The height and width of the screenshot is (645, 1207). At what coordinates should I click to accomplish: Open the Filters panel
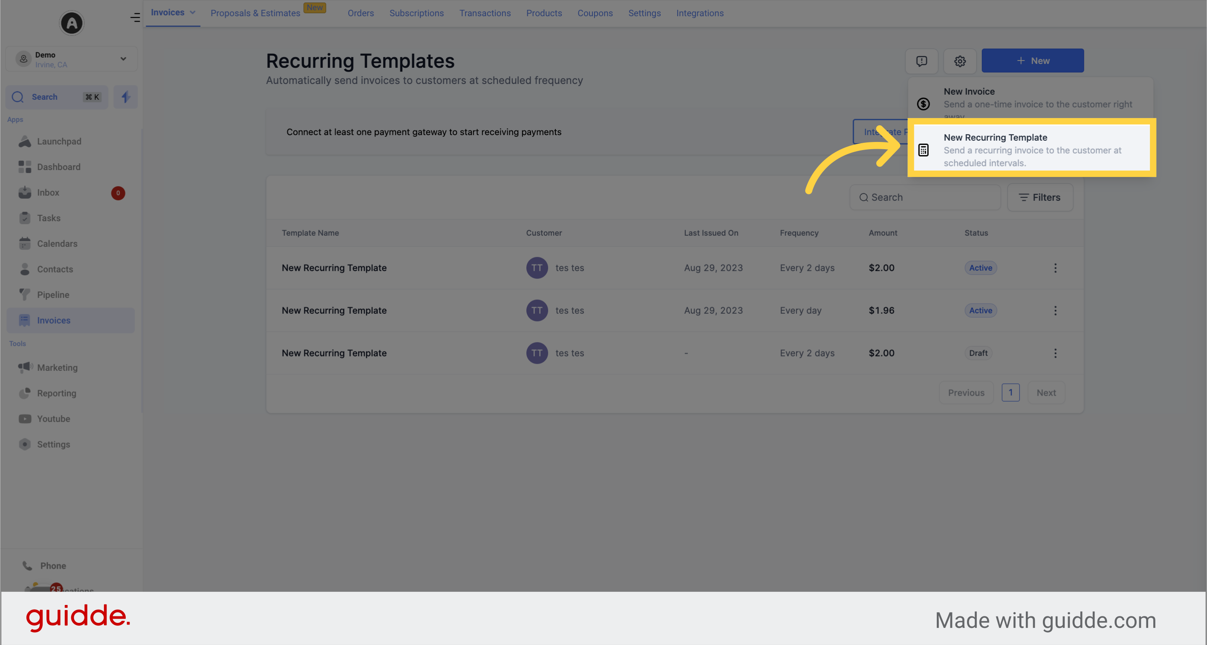pyautogui.click(x=1040, y=197)
